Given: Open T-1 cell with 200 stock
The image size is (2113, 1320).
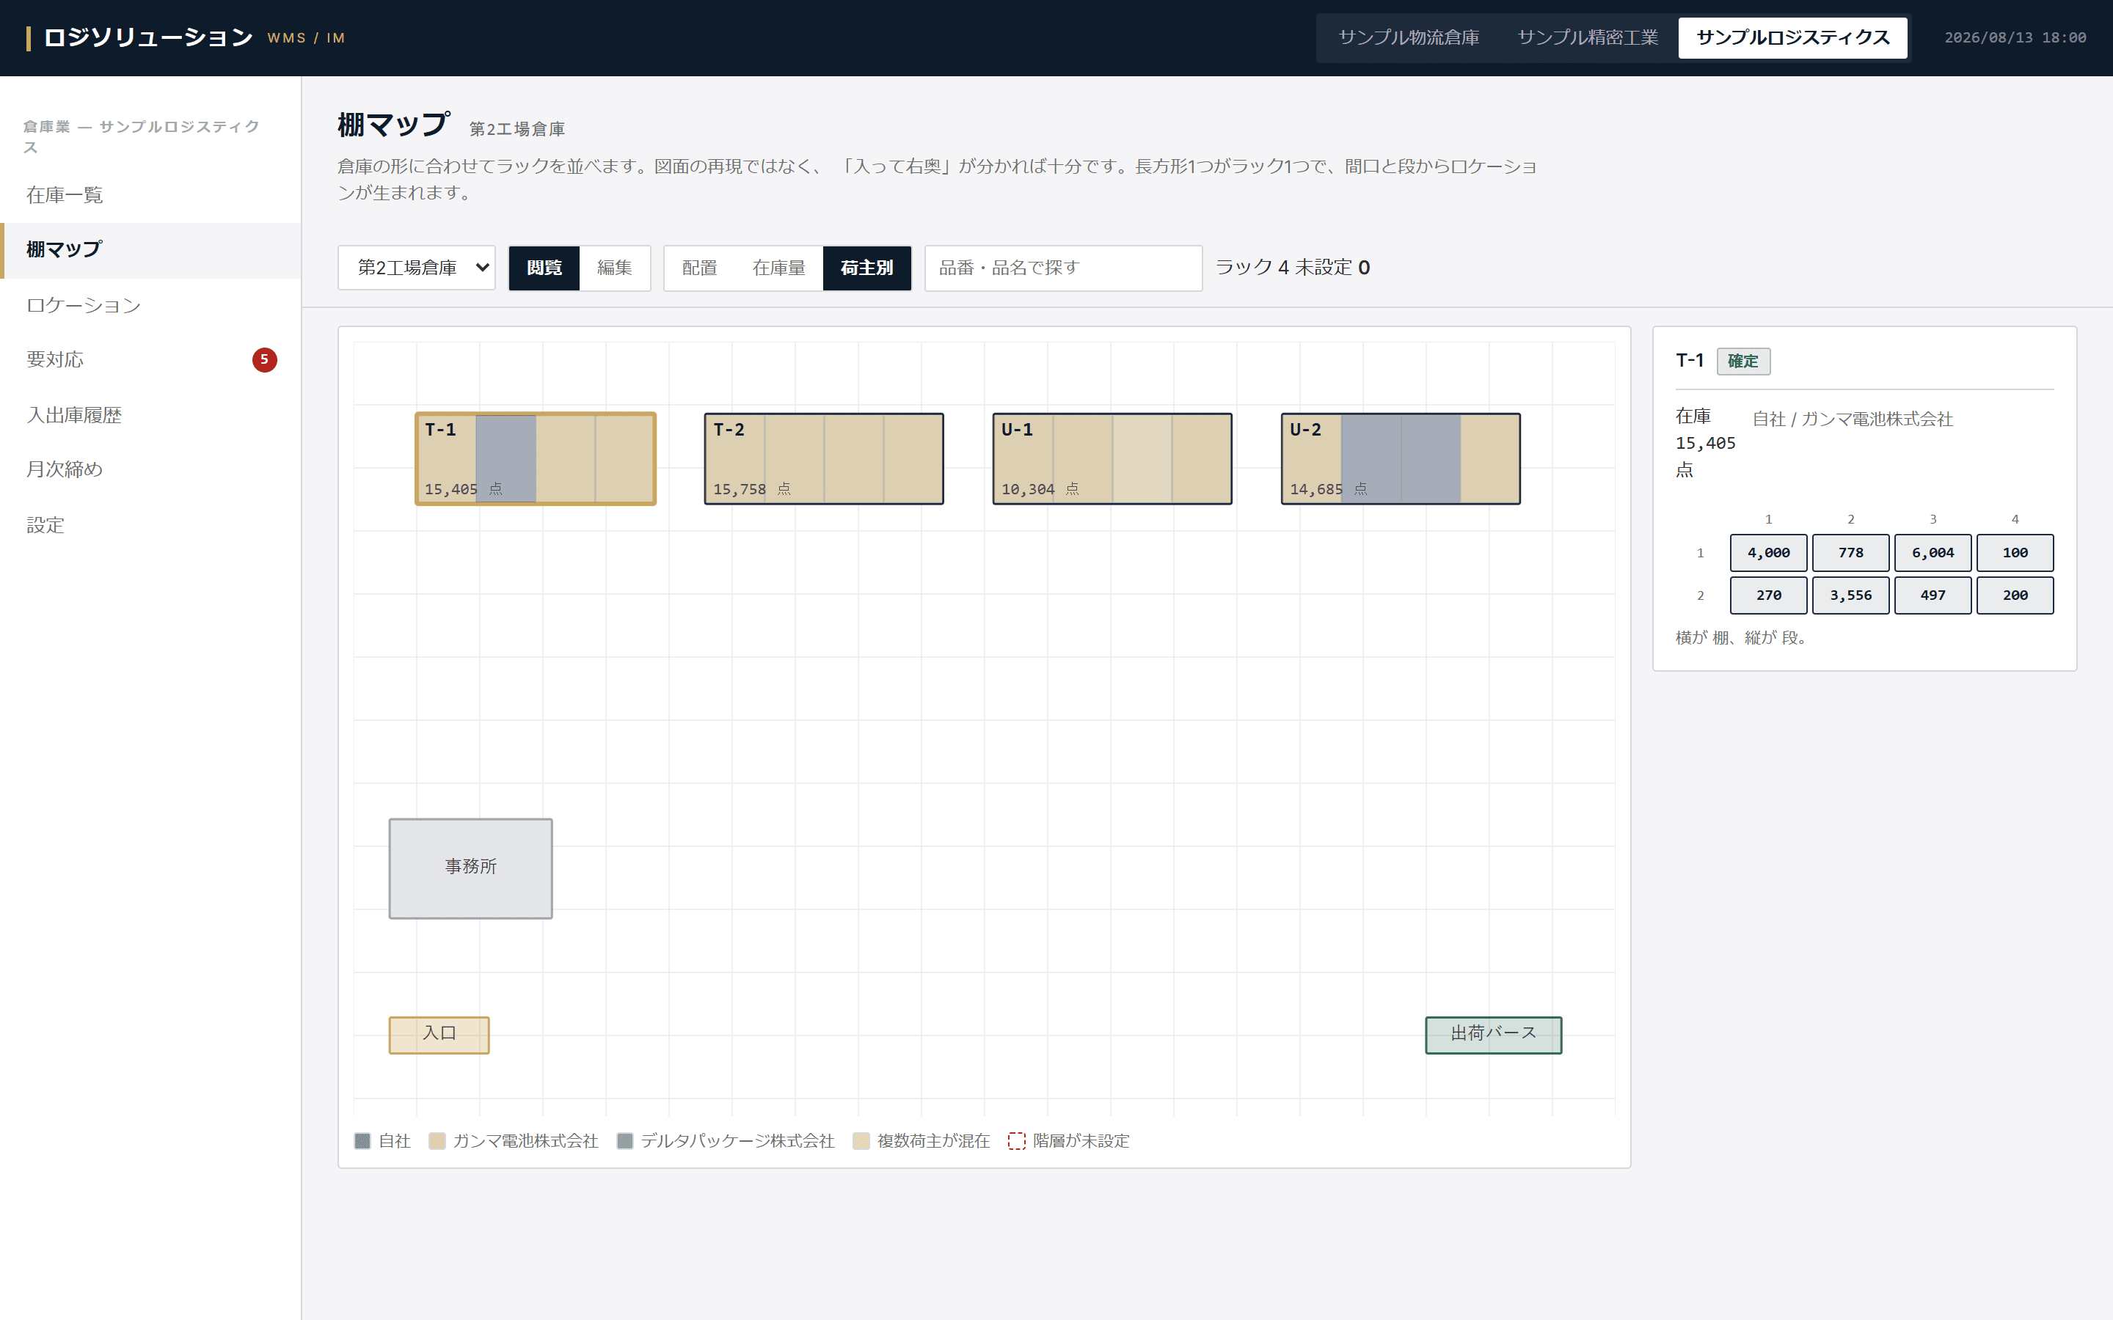Looking at the screenshot, I should tap(2015, 595).
